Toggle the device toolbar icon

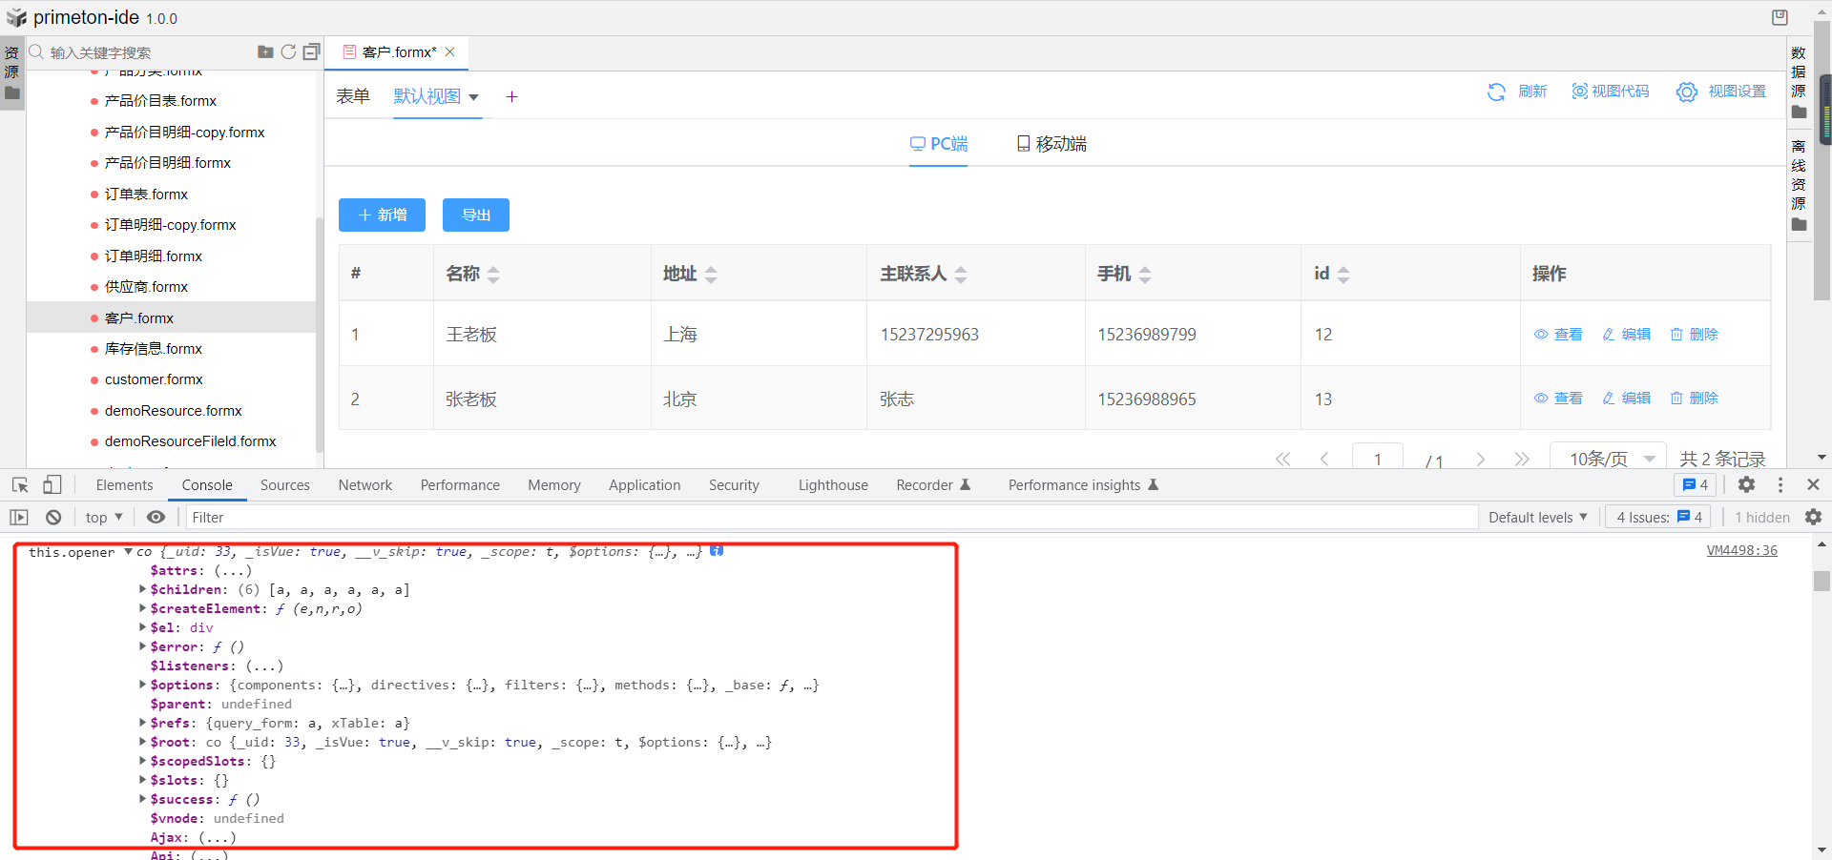52,485
